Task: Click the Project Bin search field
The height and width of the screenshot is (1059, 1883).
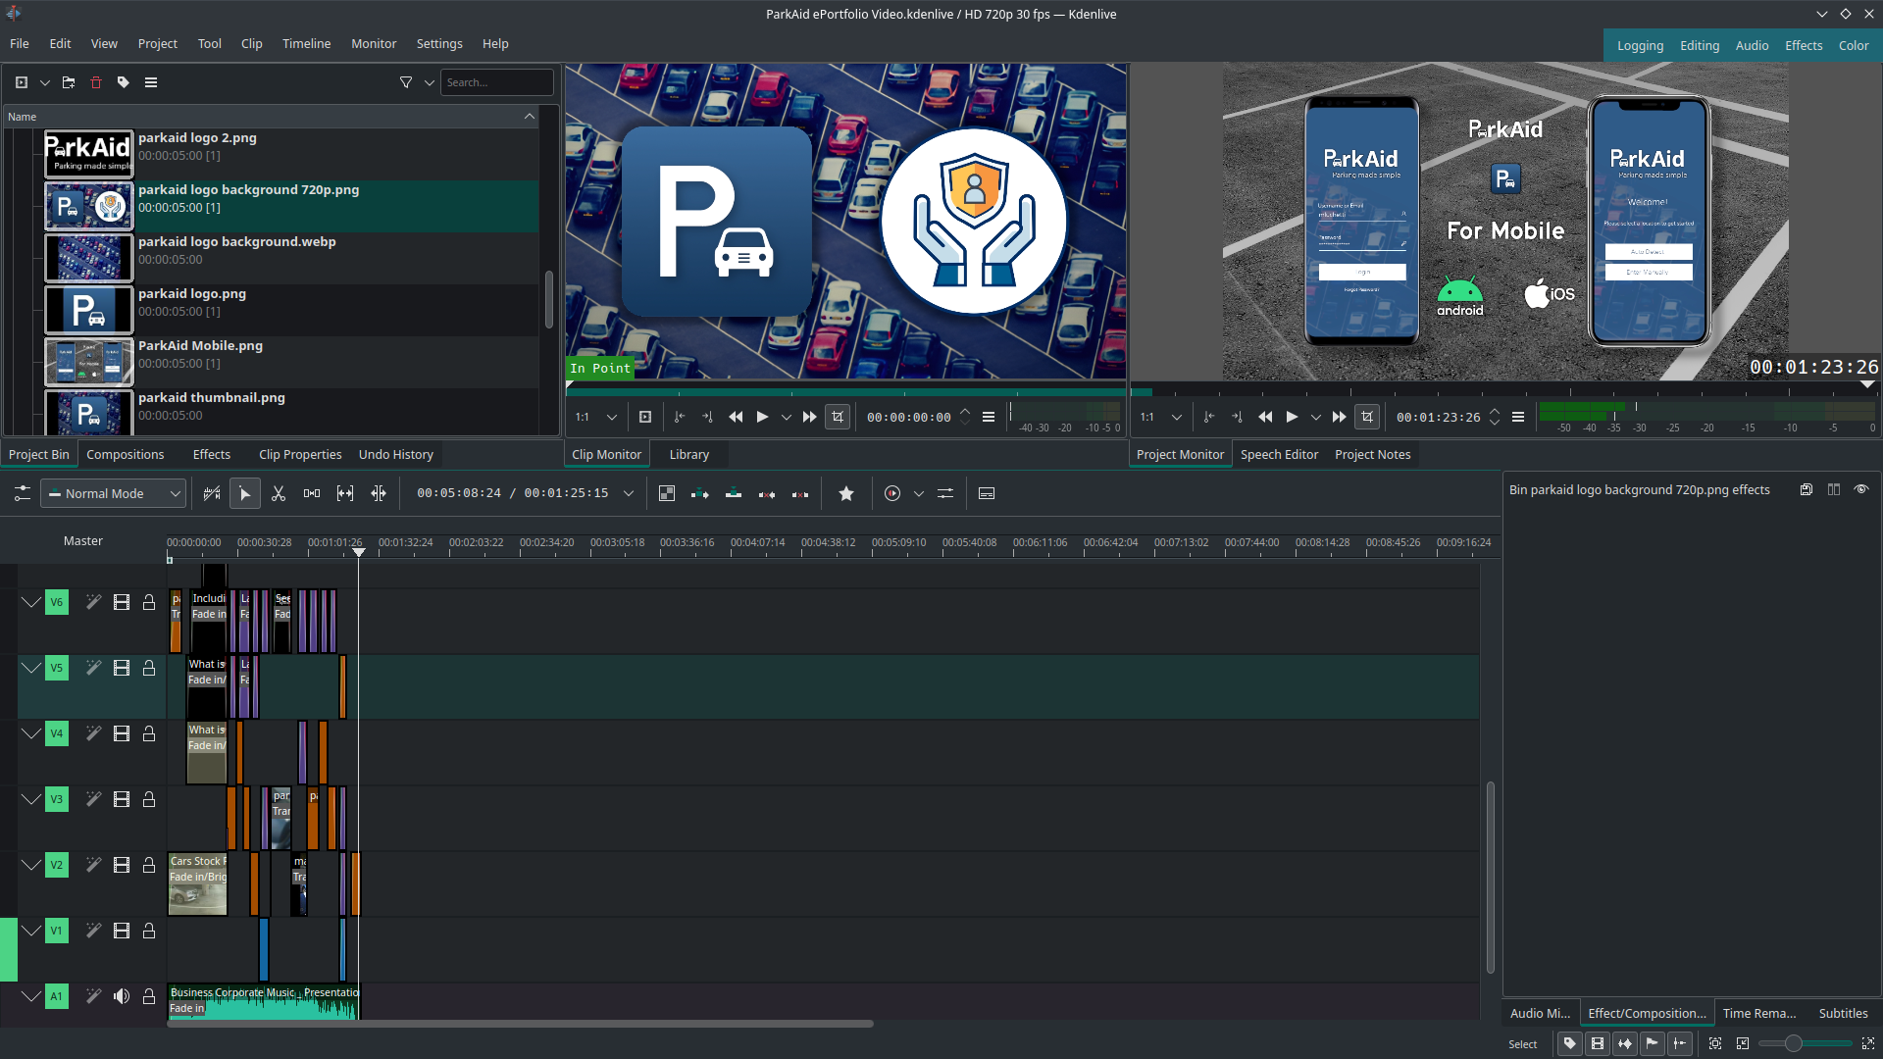Action: (x=497, y=82)
